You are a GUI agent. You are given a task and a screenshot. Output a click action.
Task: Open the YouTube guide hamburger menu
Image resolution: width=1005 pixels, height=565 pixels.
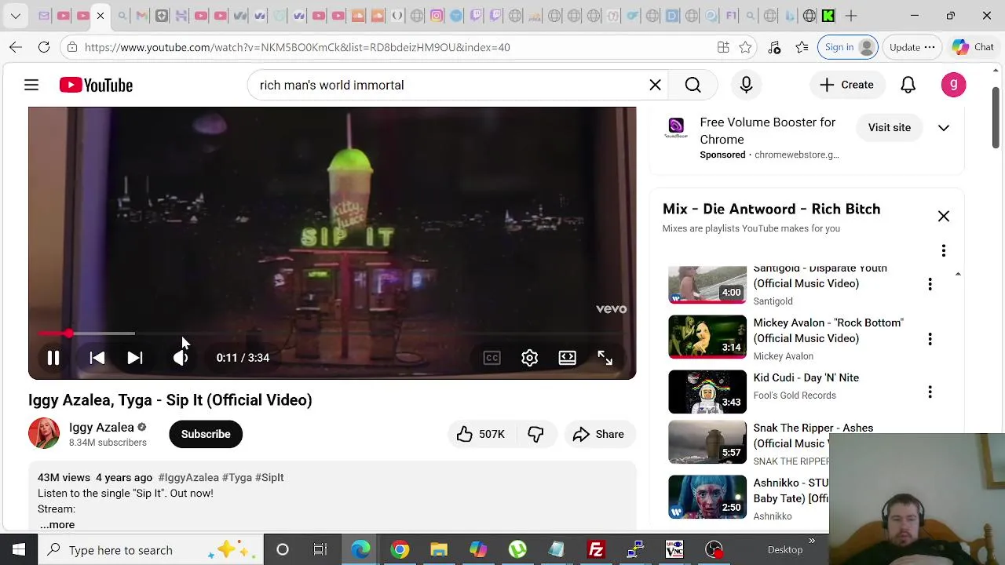pos(31,85)
